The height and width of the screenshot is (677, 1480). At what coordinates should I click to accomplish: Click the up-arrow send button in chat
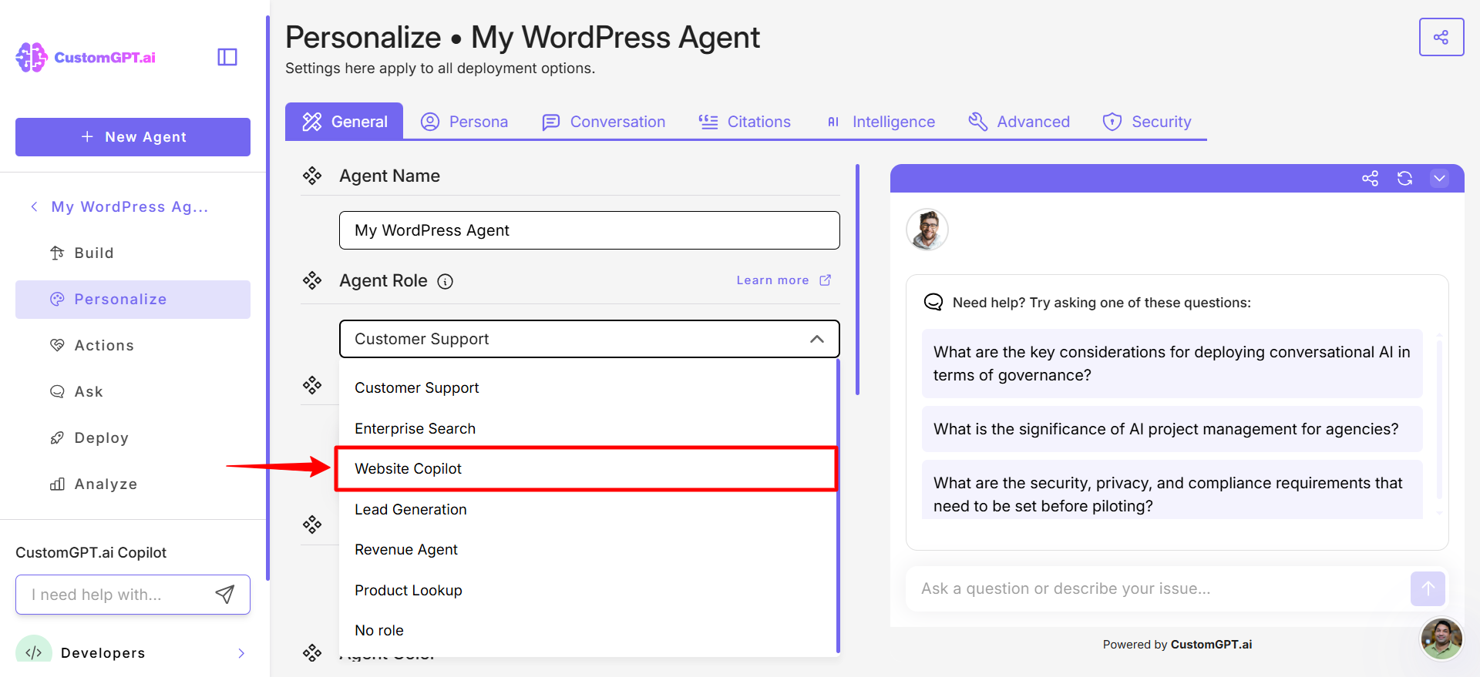tap(1428, 588)
